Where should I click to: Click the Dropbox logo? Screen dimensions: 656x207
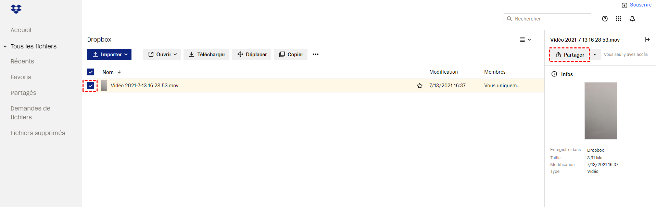coord(16,9)
